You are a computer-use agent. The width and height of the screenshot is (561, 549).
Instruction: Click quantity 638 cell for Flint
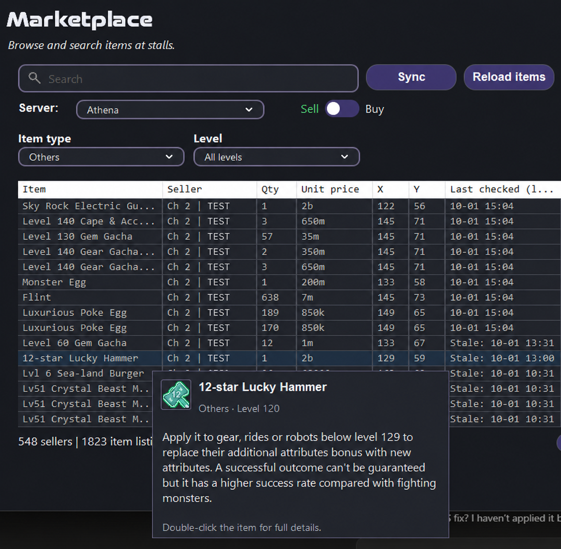click(x=277, y=297)
